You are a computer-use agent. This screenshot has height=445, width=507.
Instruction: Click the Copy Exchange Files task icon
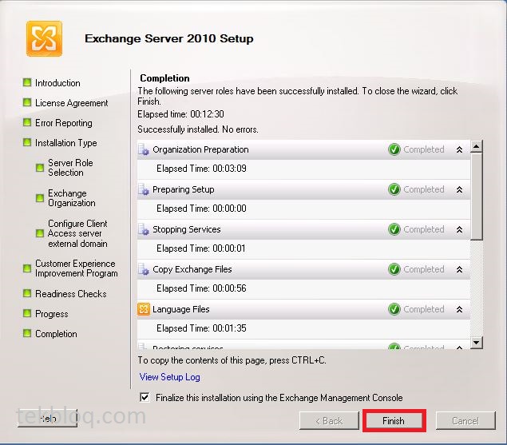pos(144,269)
